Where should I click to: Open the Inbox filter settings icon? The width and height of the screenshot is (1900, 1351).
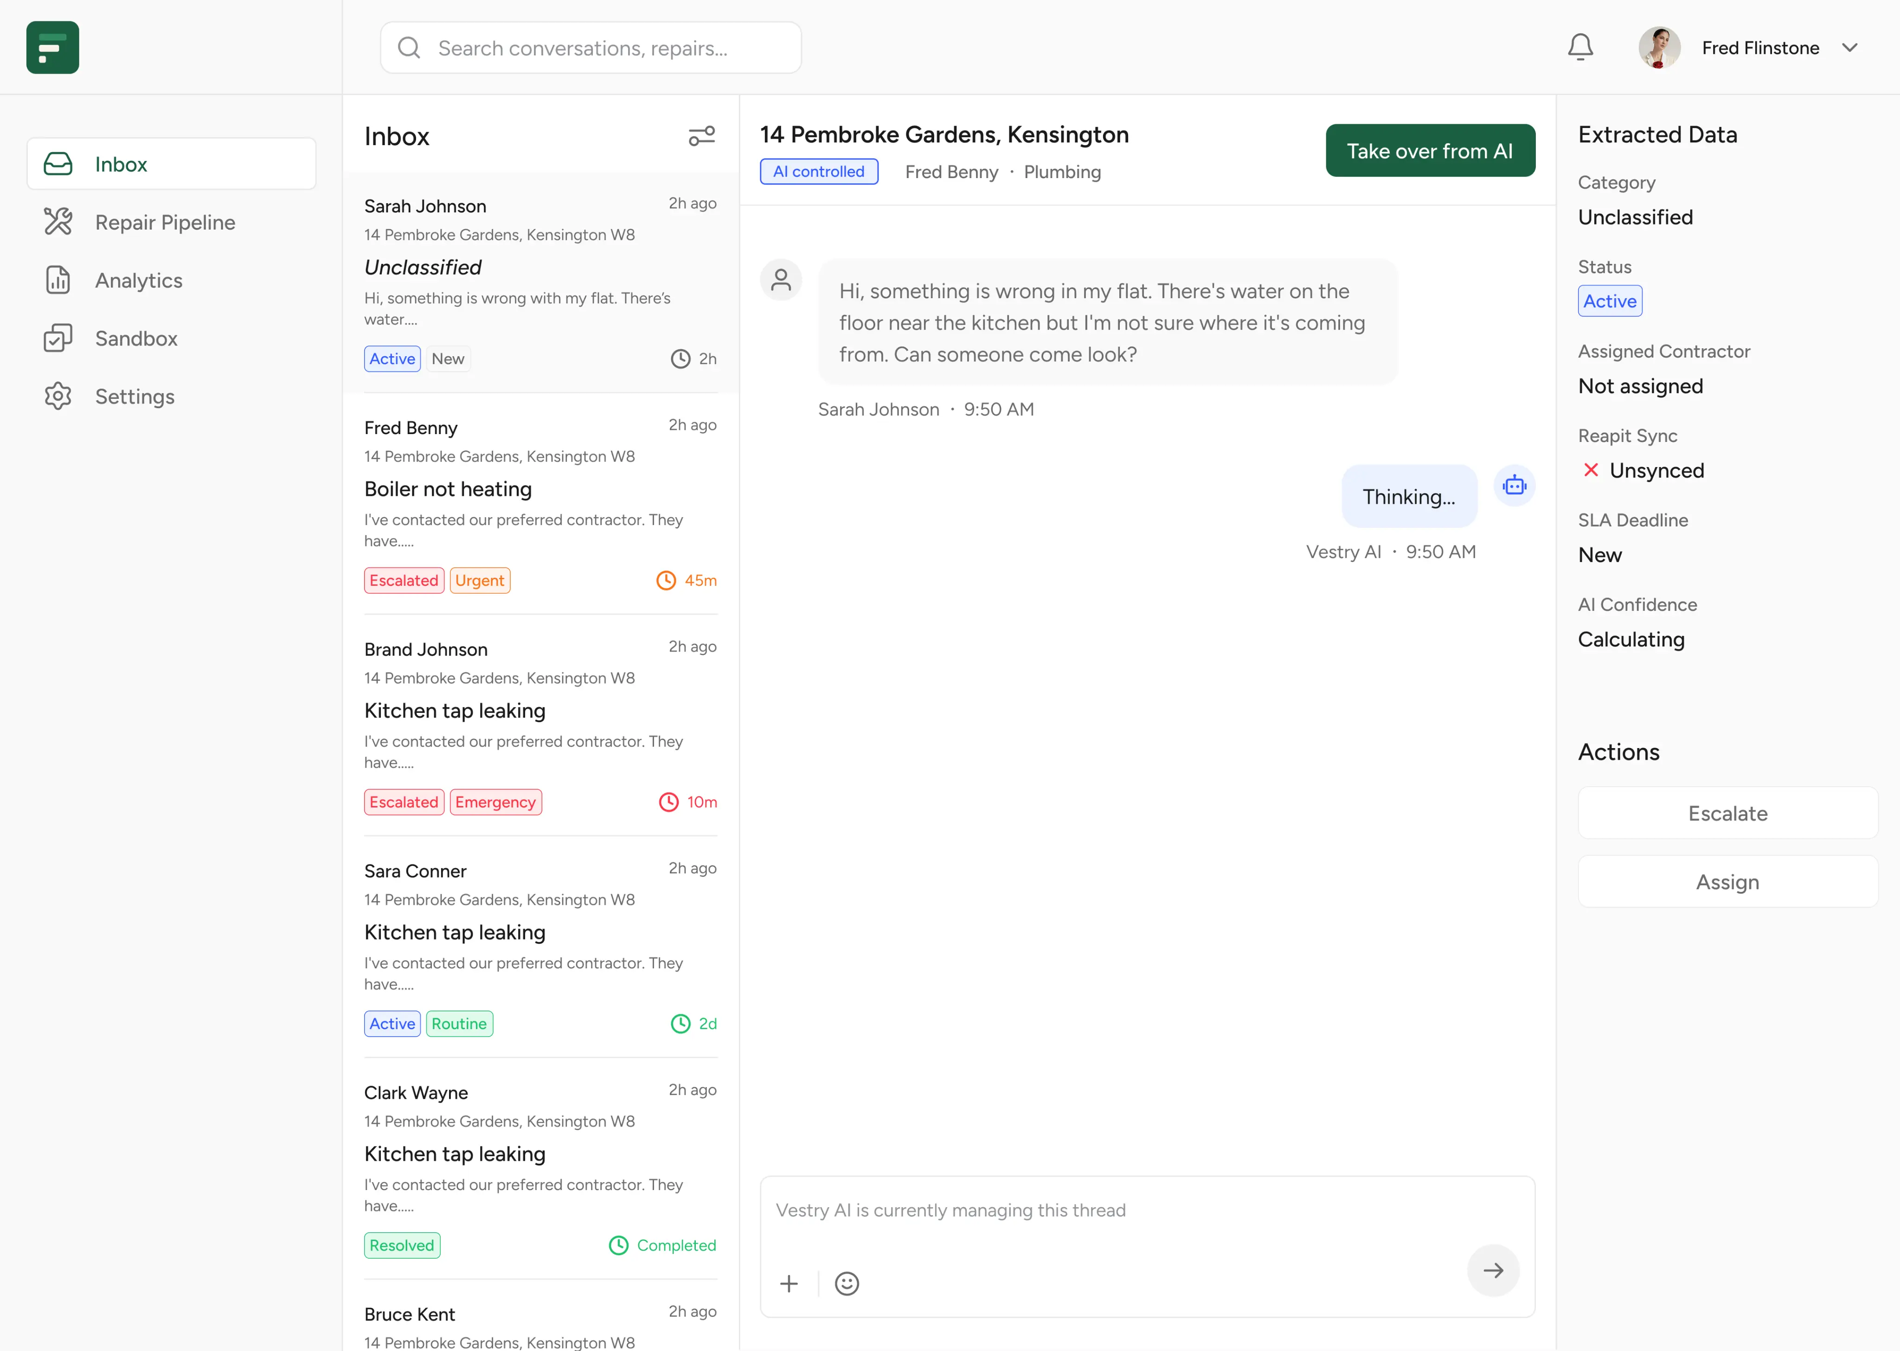[701, 135]
